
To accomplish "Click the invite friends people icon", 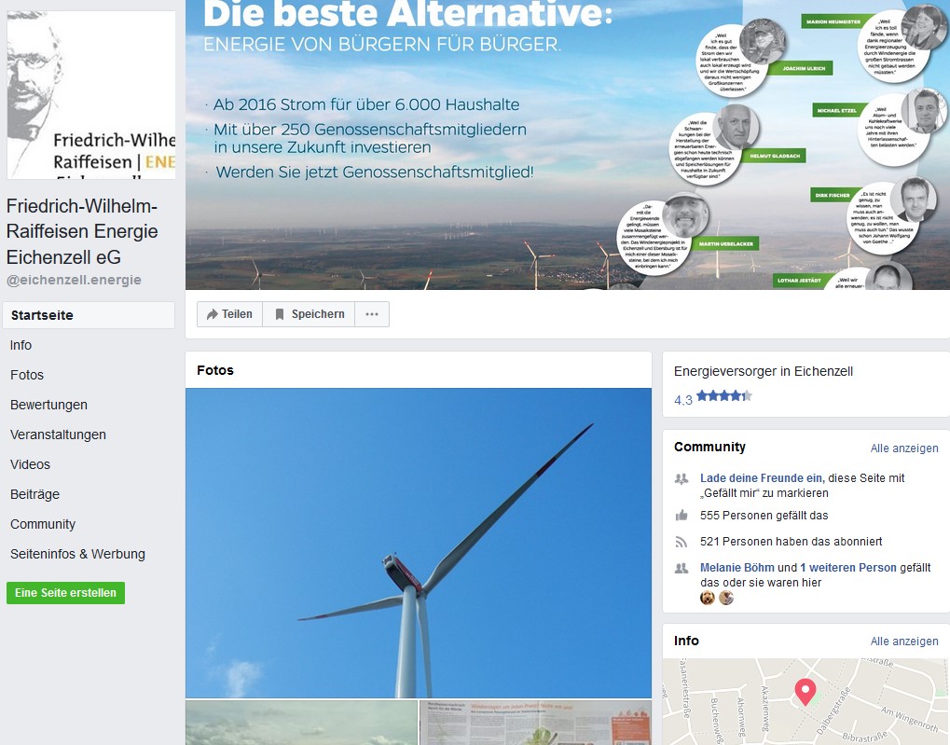I will click(x=682, y=478).
